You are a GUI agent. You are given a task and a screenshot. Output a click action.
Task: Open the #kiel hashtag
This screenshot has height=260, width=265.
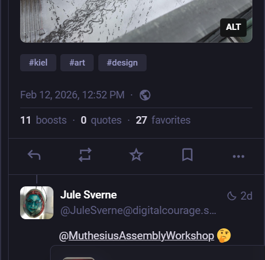pos(38,63)
